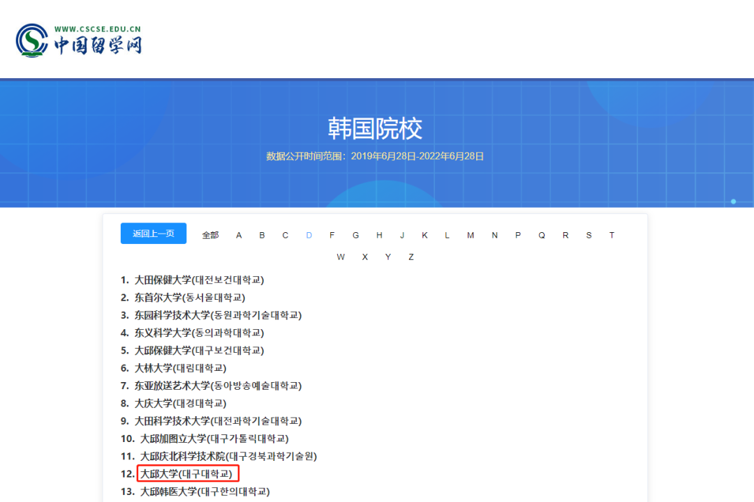Open 东首尔大学 entry
This screenshot has width=754, height=502.
[x=189, y=298]
